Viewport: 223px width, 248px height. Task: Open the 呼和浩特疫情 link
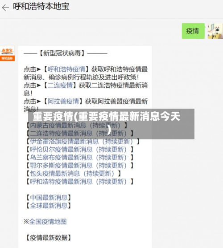pos(66,69)
